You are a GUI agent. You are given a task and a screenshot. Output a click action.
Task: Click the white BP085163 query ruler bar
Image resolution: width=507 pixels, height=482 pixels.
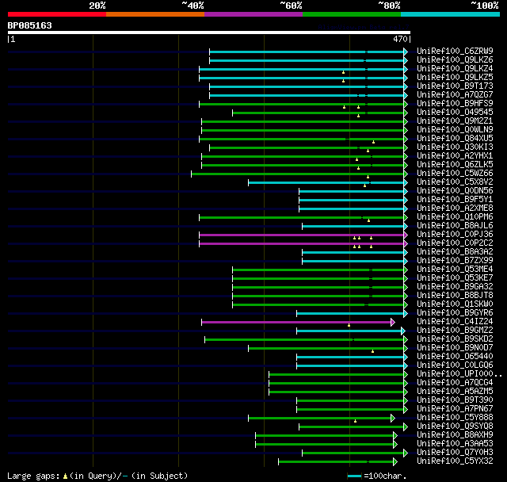209,33
